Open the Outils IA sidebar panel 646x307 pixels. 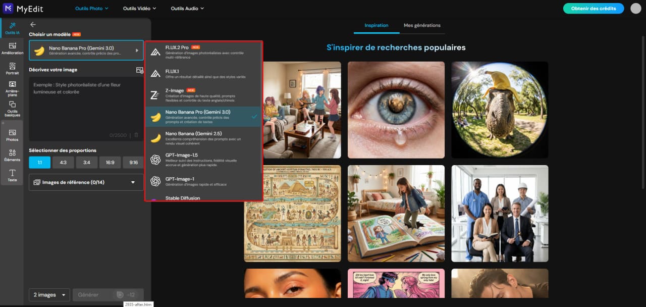12,28
